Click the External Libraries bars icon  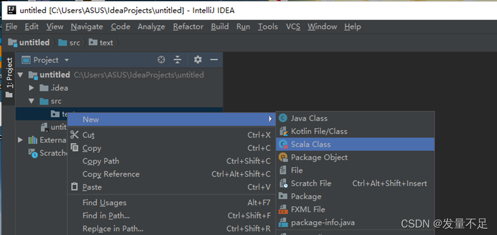(33, 140)
